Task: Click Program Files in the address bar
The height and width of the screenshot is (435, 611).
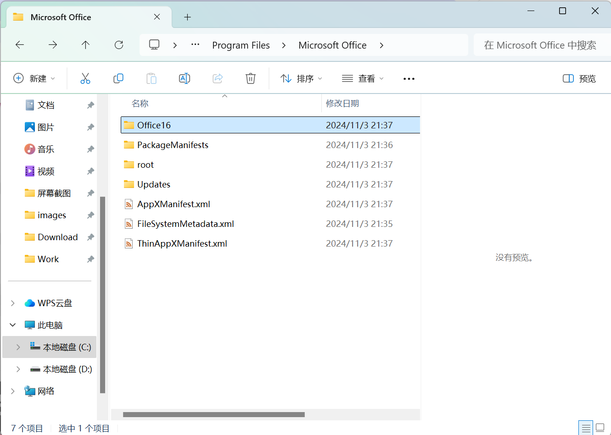Action: tap(241, 45)
